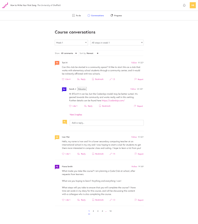Open the Sort by Newest dropdown
Image resolution: width=198 pixels, height=224 pixels.
tap(89, 53)
